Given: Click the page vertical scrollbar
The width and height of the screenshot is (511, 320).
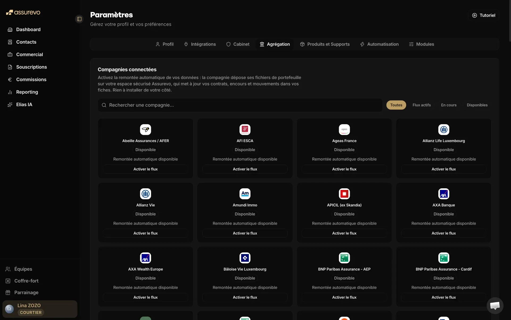Looking at the screenshot, I should pos(510,21).
